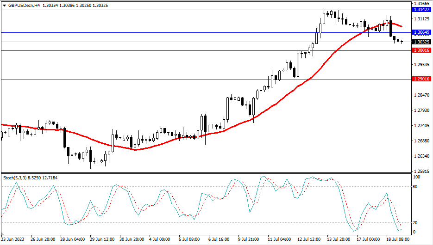Screen dimensions: 433x245
Task: Click the latest candlestick on the chart
Action: [x=402, y=42]
